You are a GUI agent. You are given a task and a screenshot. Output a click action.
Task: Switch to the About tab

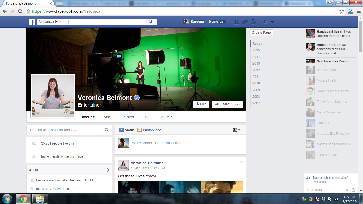[108, 117]
